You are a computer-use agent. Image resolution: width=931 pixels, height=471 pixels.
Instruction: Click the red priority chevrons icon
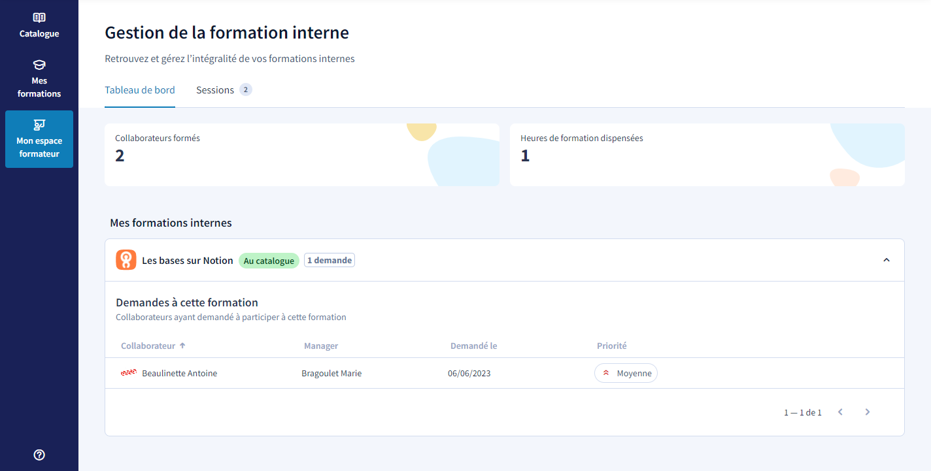click(606, 373)
